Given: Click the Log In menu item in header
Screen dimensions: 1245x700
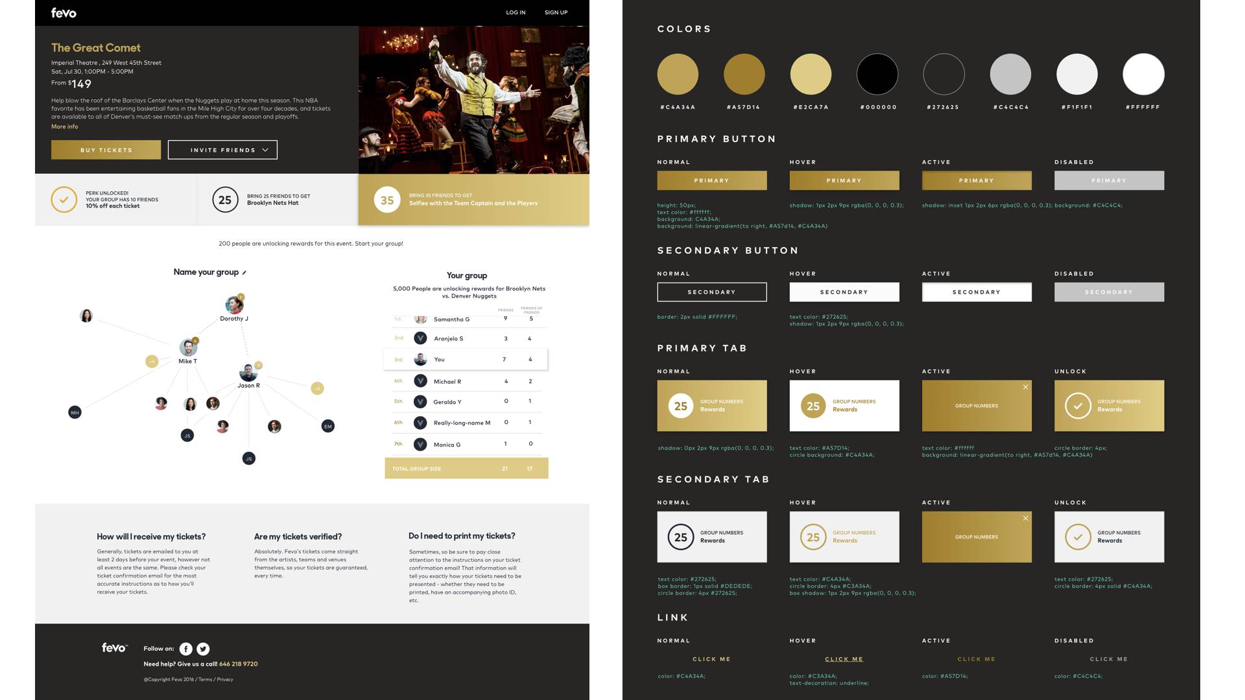Looking at the screenshot, I should click(x=513, y=13).
